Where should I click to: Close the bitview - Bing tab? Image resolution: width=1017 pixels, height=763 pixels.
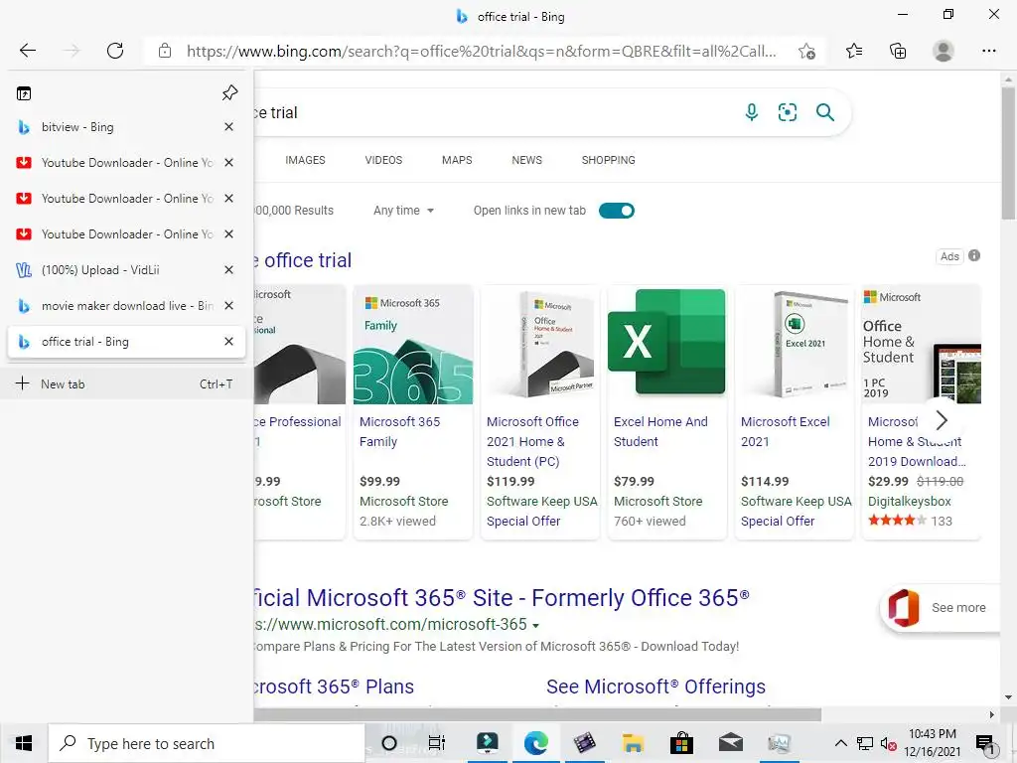pyautogui.click(x=229, y=126)
